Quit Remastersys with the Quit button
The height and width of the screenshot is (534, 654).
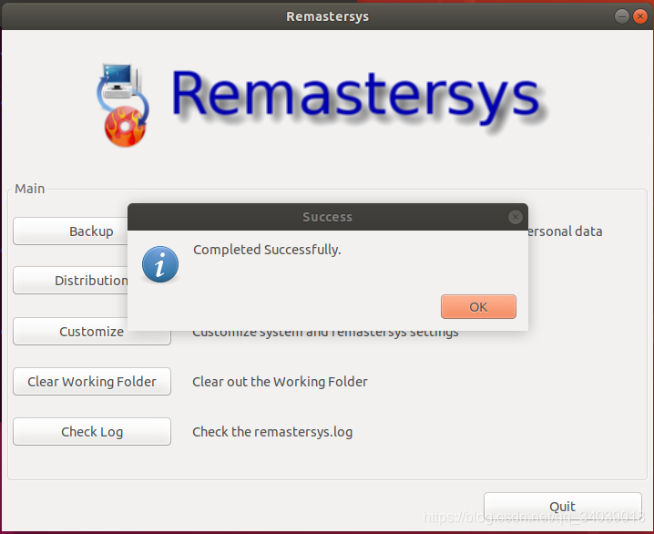pyautogui.click(x=562, y=506)
